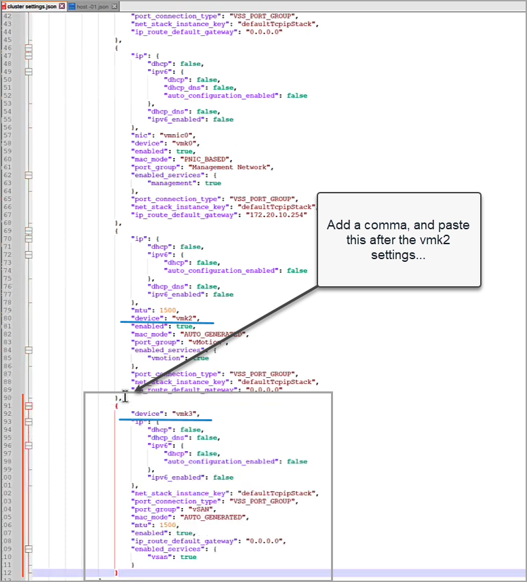The height and width of the screenshot is (582, 527).
Task: Collapse the fold marker at line 46
Action: pyautogui.click(x=28, y=48)
